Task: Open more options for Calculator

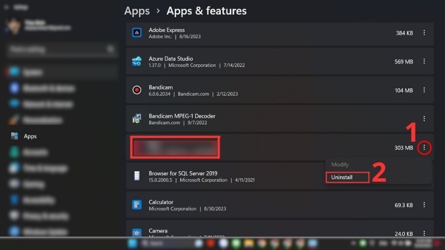Action: [424, 205]
